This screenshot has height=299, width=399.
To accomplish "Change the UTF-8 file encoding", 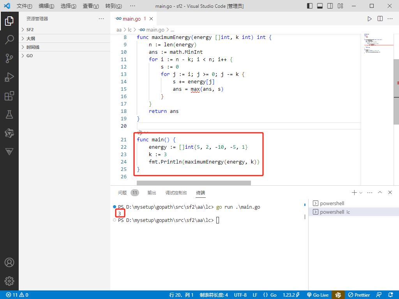I will 240,295.
